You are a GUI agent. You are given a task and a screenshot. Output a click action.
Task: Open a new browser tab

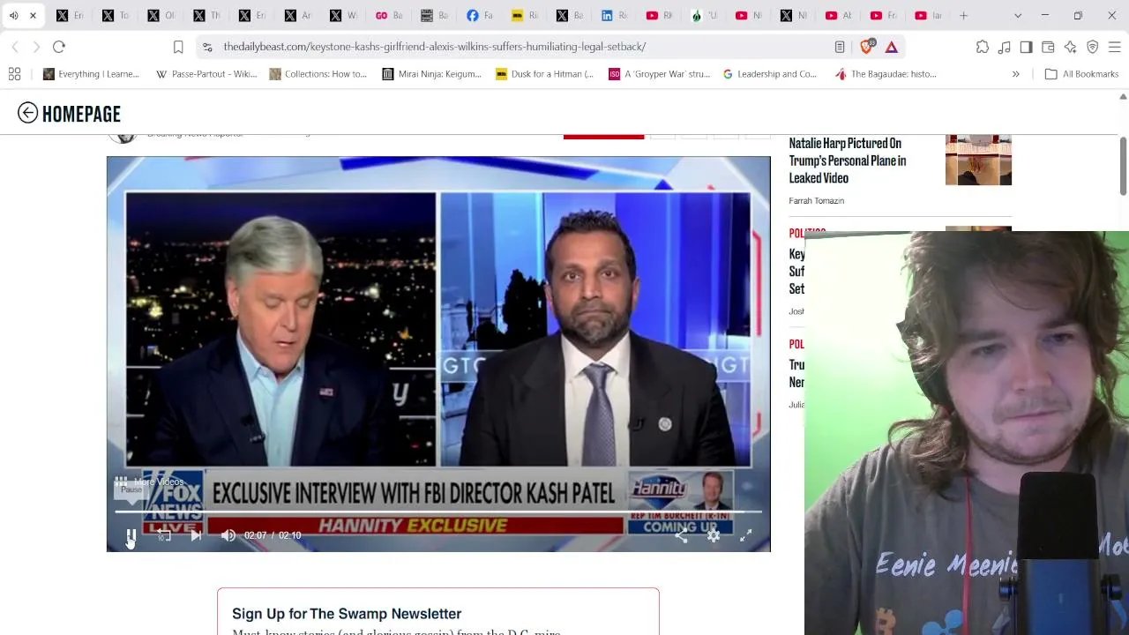point(963,15)
